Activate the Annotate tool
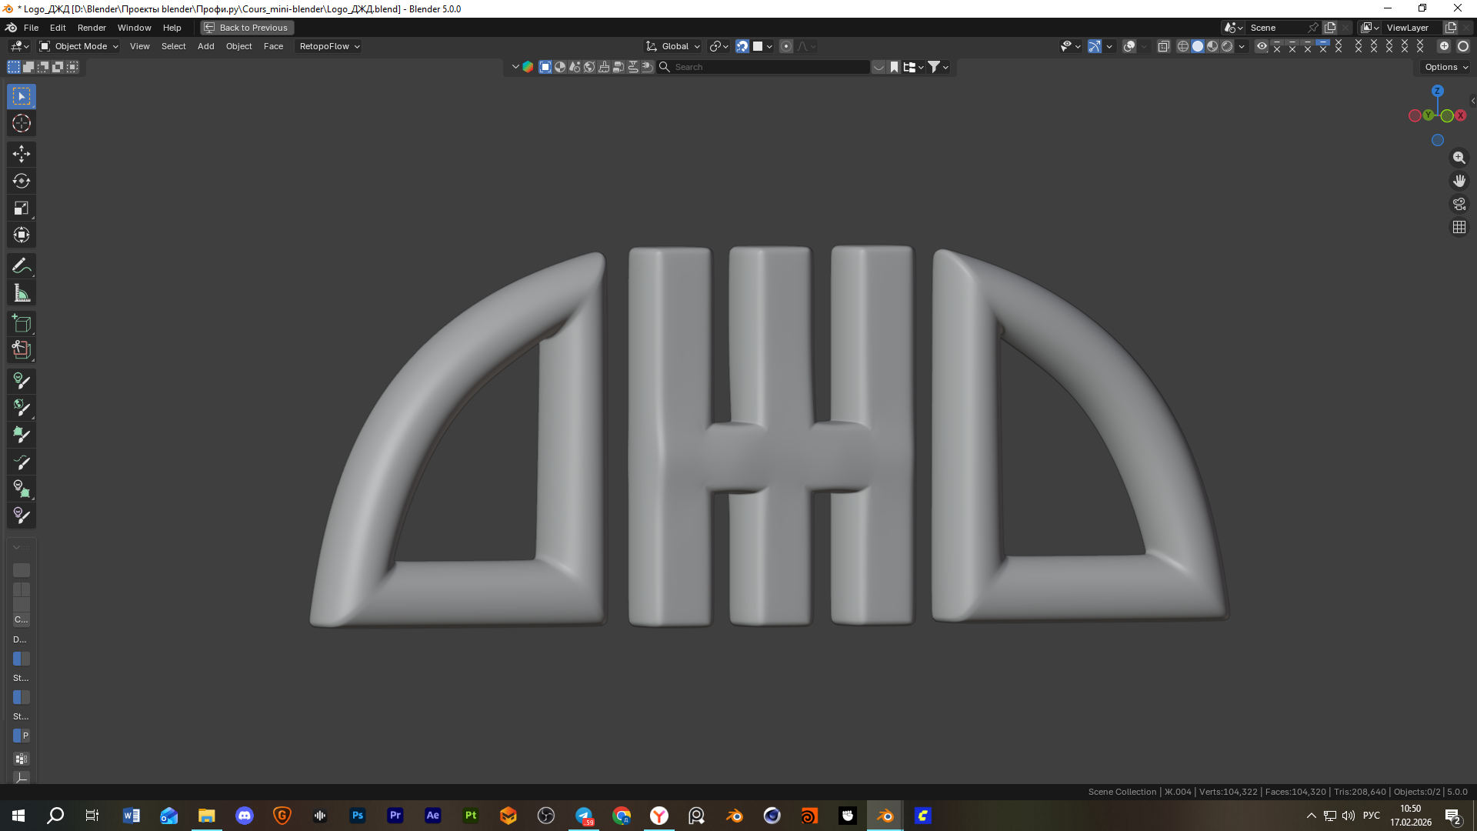The height and width of the screenshot is (831, 1477). click(22, 266)
